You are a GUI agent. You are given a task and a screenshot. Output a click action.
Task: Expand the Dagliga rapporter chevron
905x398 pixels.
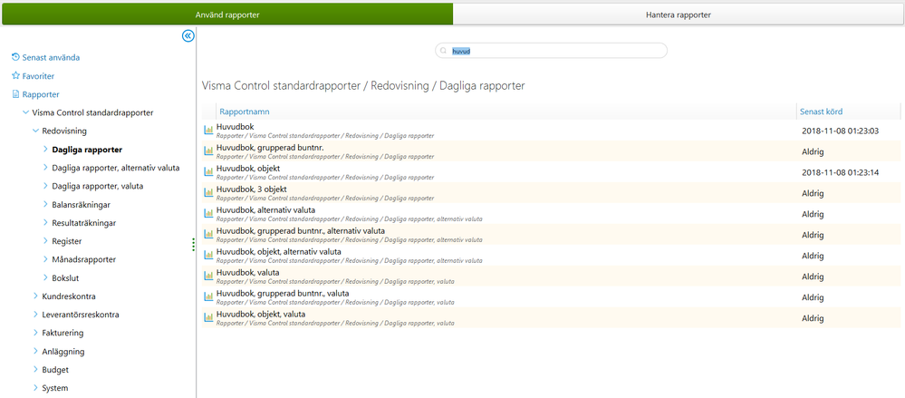[x=45, y=150]
